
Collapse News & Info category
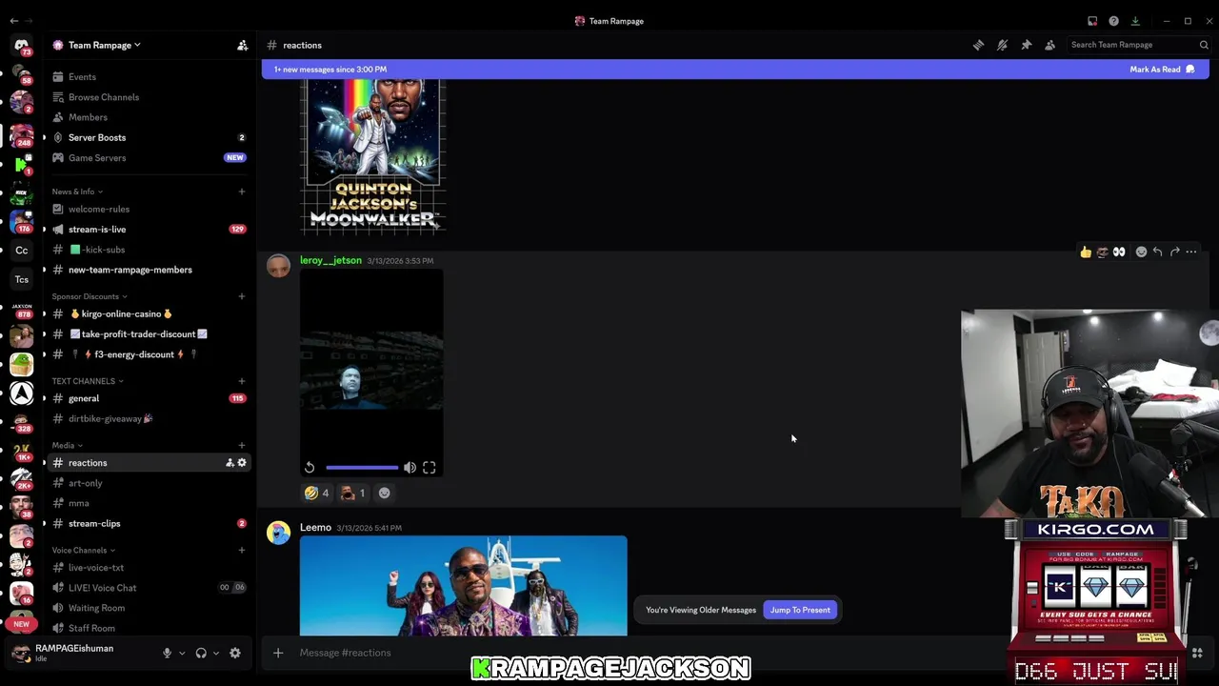77,192
